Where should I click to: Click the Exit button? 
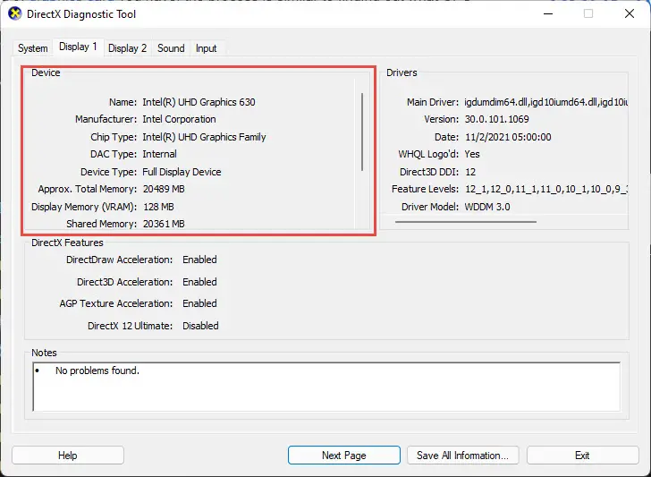[x=582, y=456]
